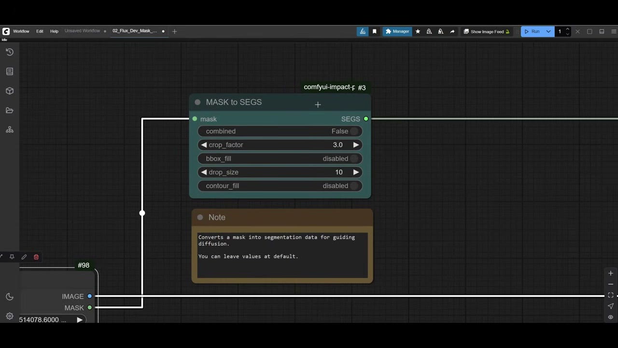Screen dimensions: 618x348
Task: Click the bookmark icon in top bar
Action: (x=374, y=31)
